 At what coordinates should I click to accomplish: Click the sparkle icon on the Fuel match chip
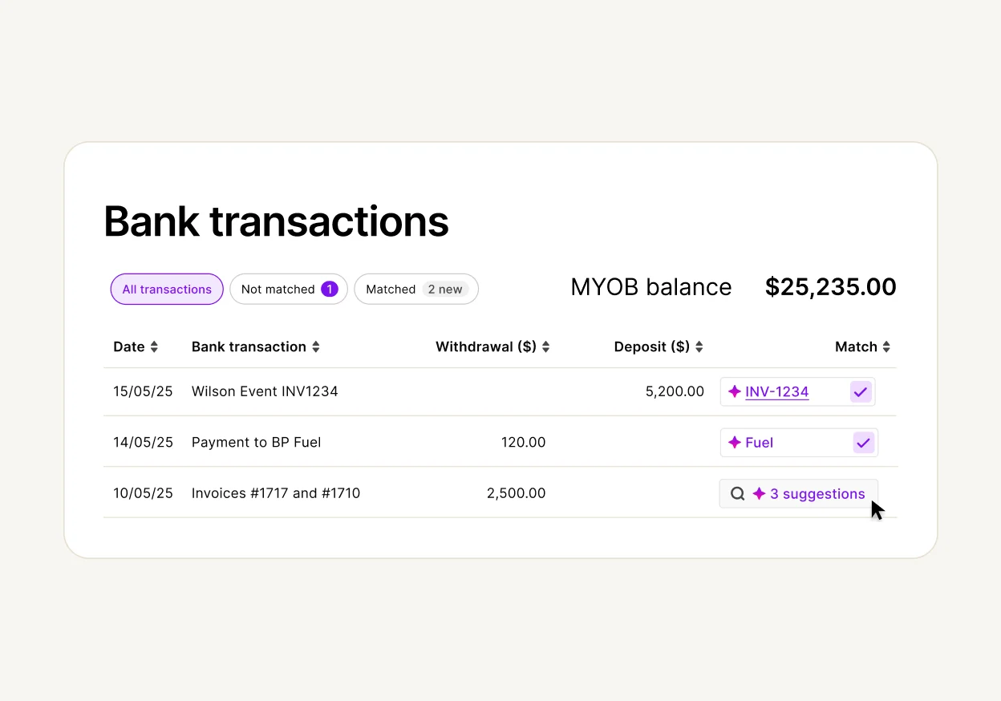(x=733, y=442)
